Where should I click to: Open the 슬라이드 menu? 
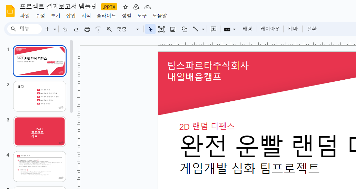[106, 16]
